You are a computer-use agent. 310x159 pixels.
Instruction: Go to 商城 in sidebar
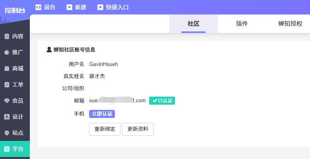pos(15,68)
